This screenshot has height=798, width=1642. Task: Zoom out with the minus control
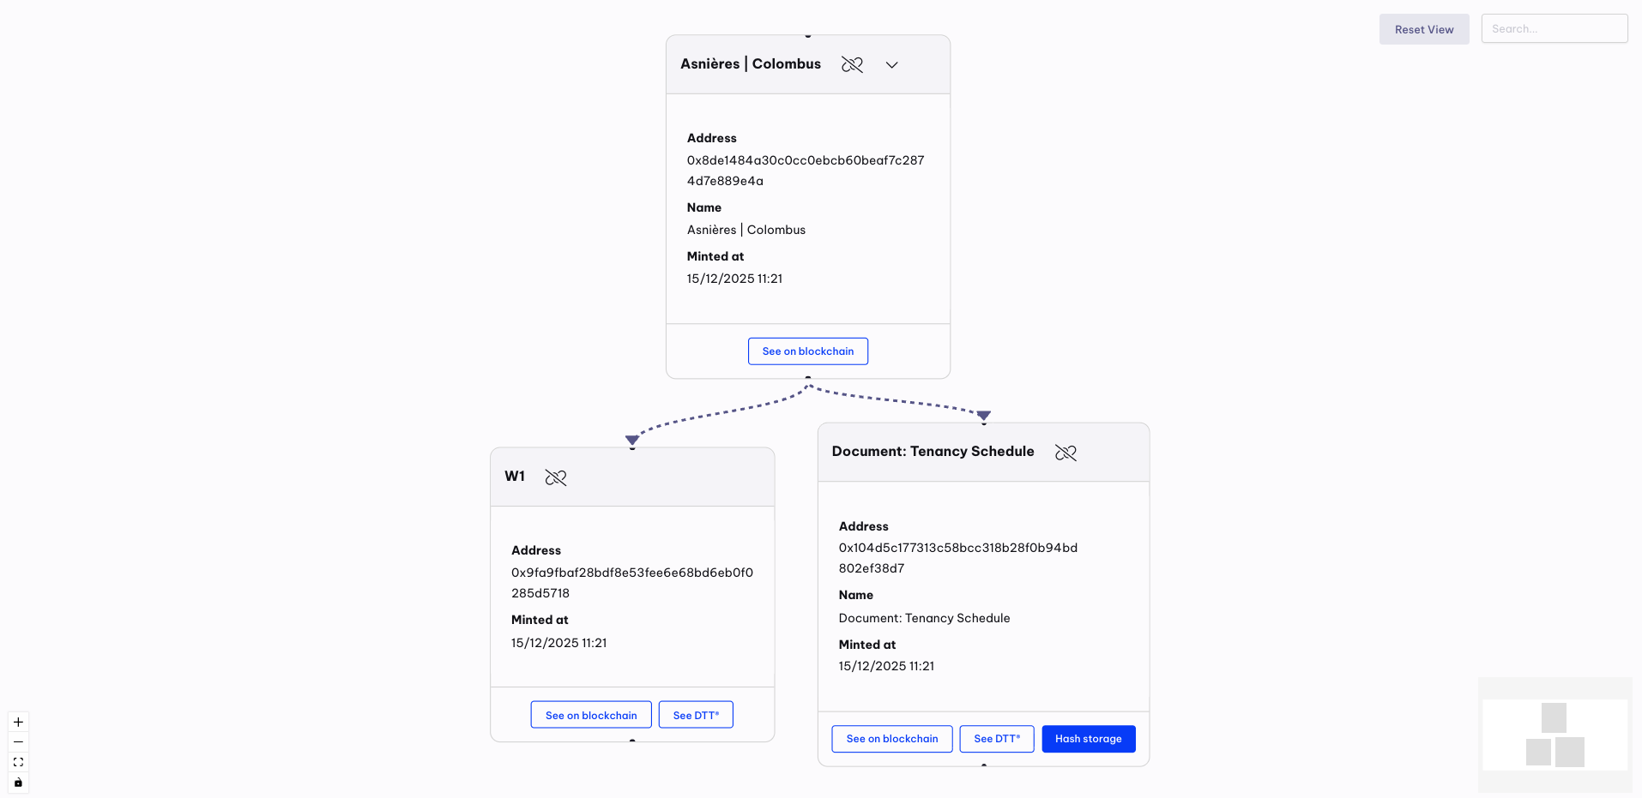tap(18, 742)
